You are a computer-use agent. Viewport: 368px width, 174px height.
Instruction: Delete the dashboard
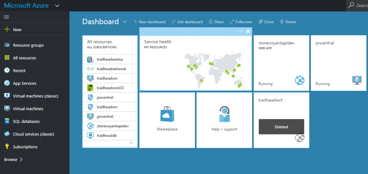[x=288, y=22]
